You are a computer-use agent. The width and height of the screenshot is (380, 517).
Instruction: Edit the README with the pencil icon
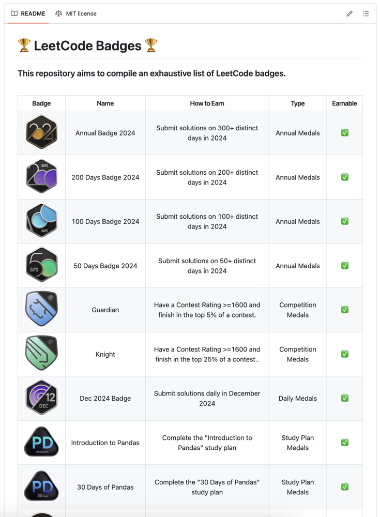349,14
